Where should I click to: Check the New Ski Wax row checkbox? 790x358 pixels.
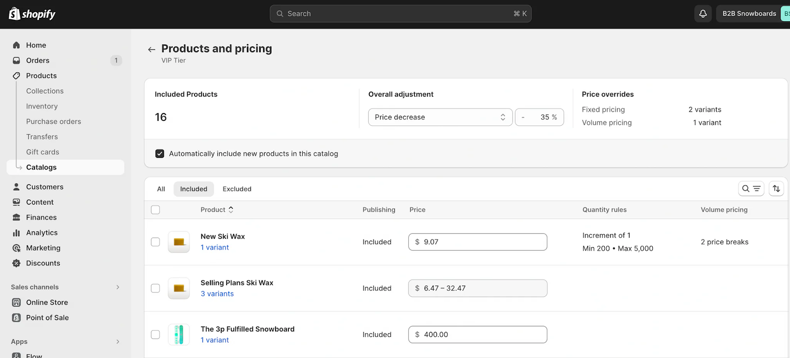pos(156,242)
